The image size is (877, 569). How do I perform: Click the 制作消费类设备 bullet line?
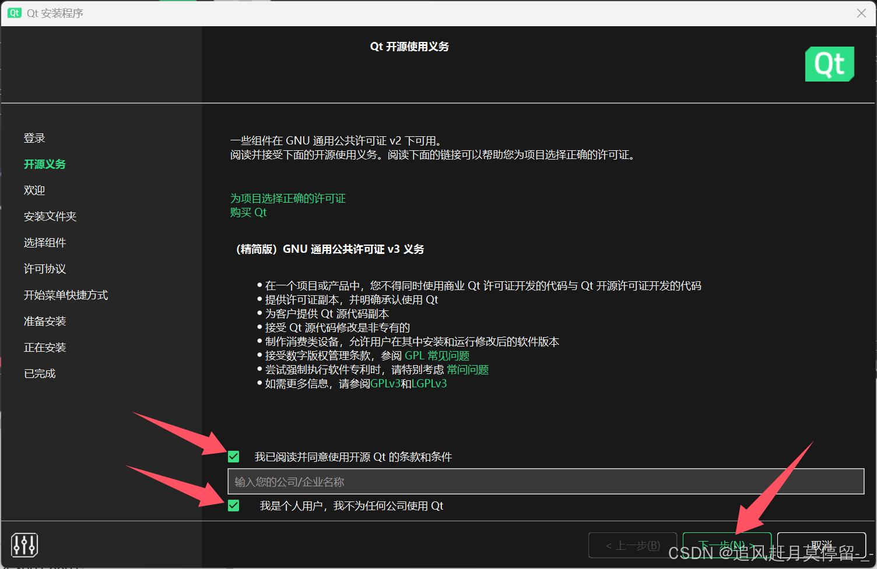(412, 342)
